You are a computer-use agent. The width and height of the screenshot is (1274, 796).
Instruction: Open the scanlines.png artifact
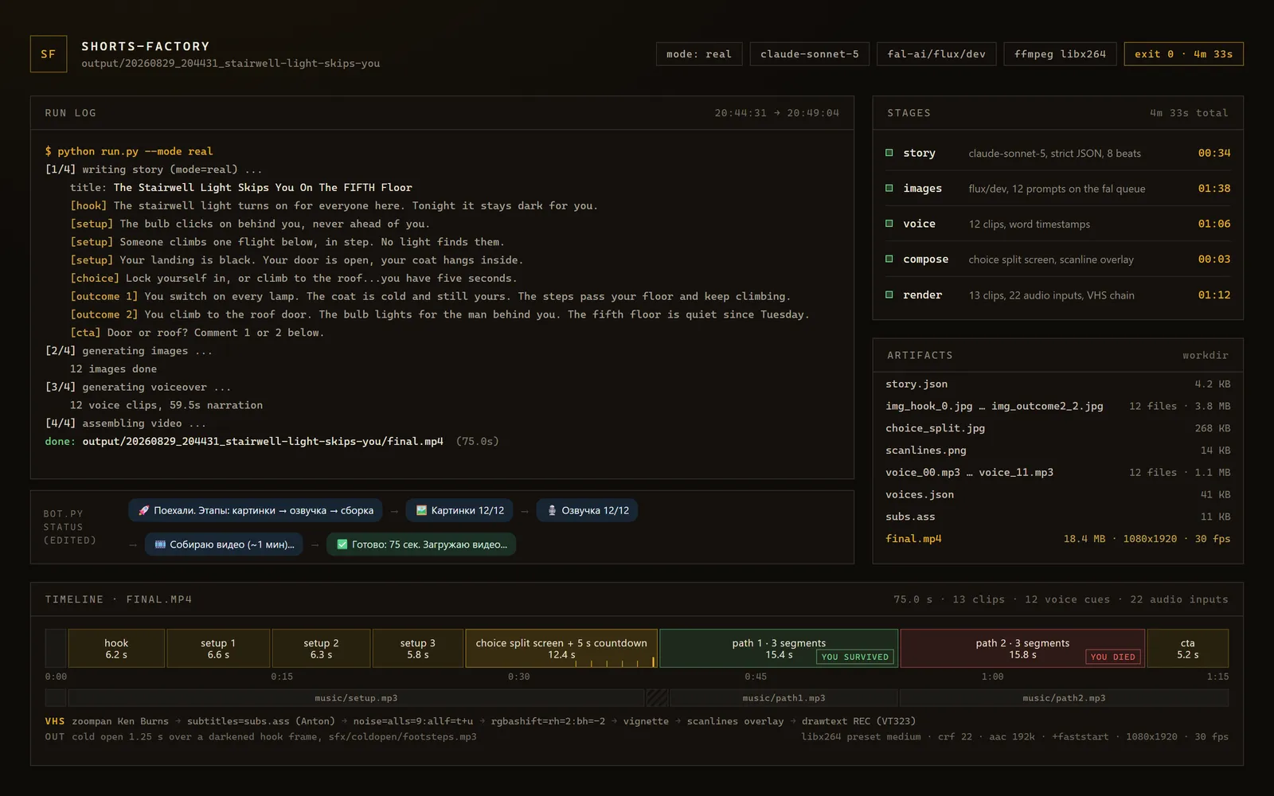1058,451
